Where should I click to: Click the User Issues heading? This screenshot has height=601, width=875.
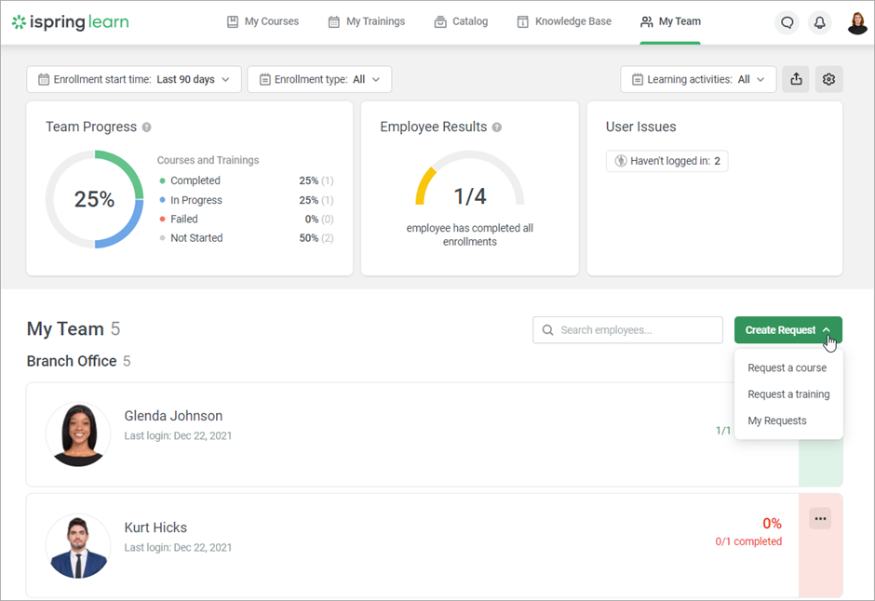[x=641, y=127]
